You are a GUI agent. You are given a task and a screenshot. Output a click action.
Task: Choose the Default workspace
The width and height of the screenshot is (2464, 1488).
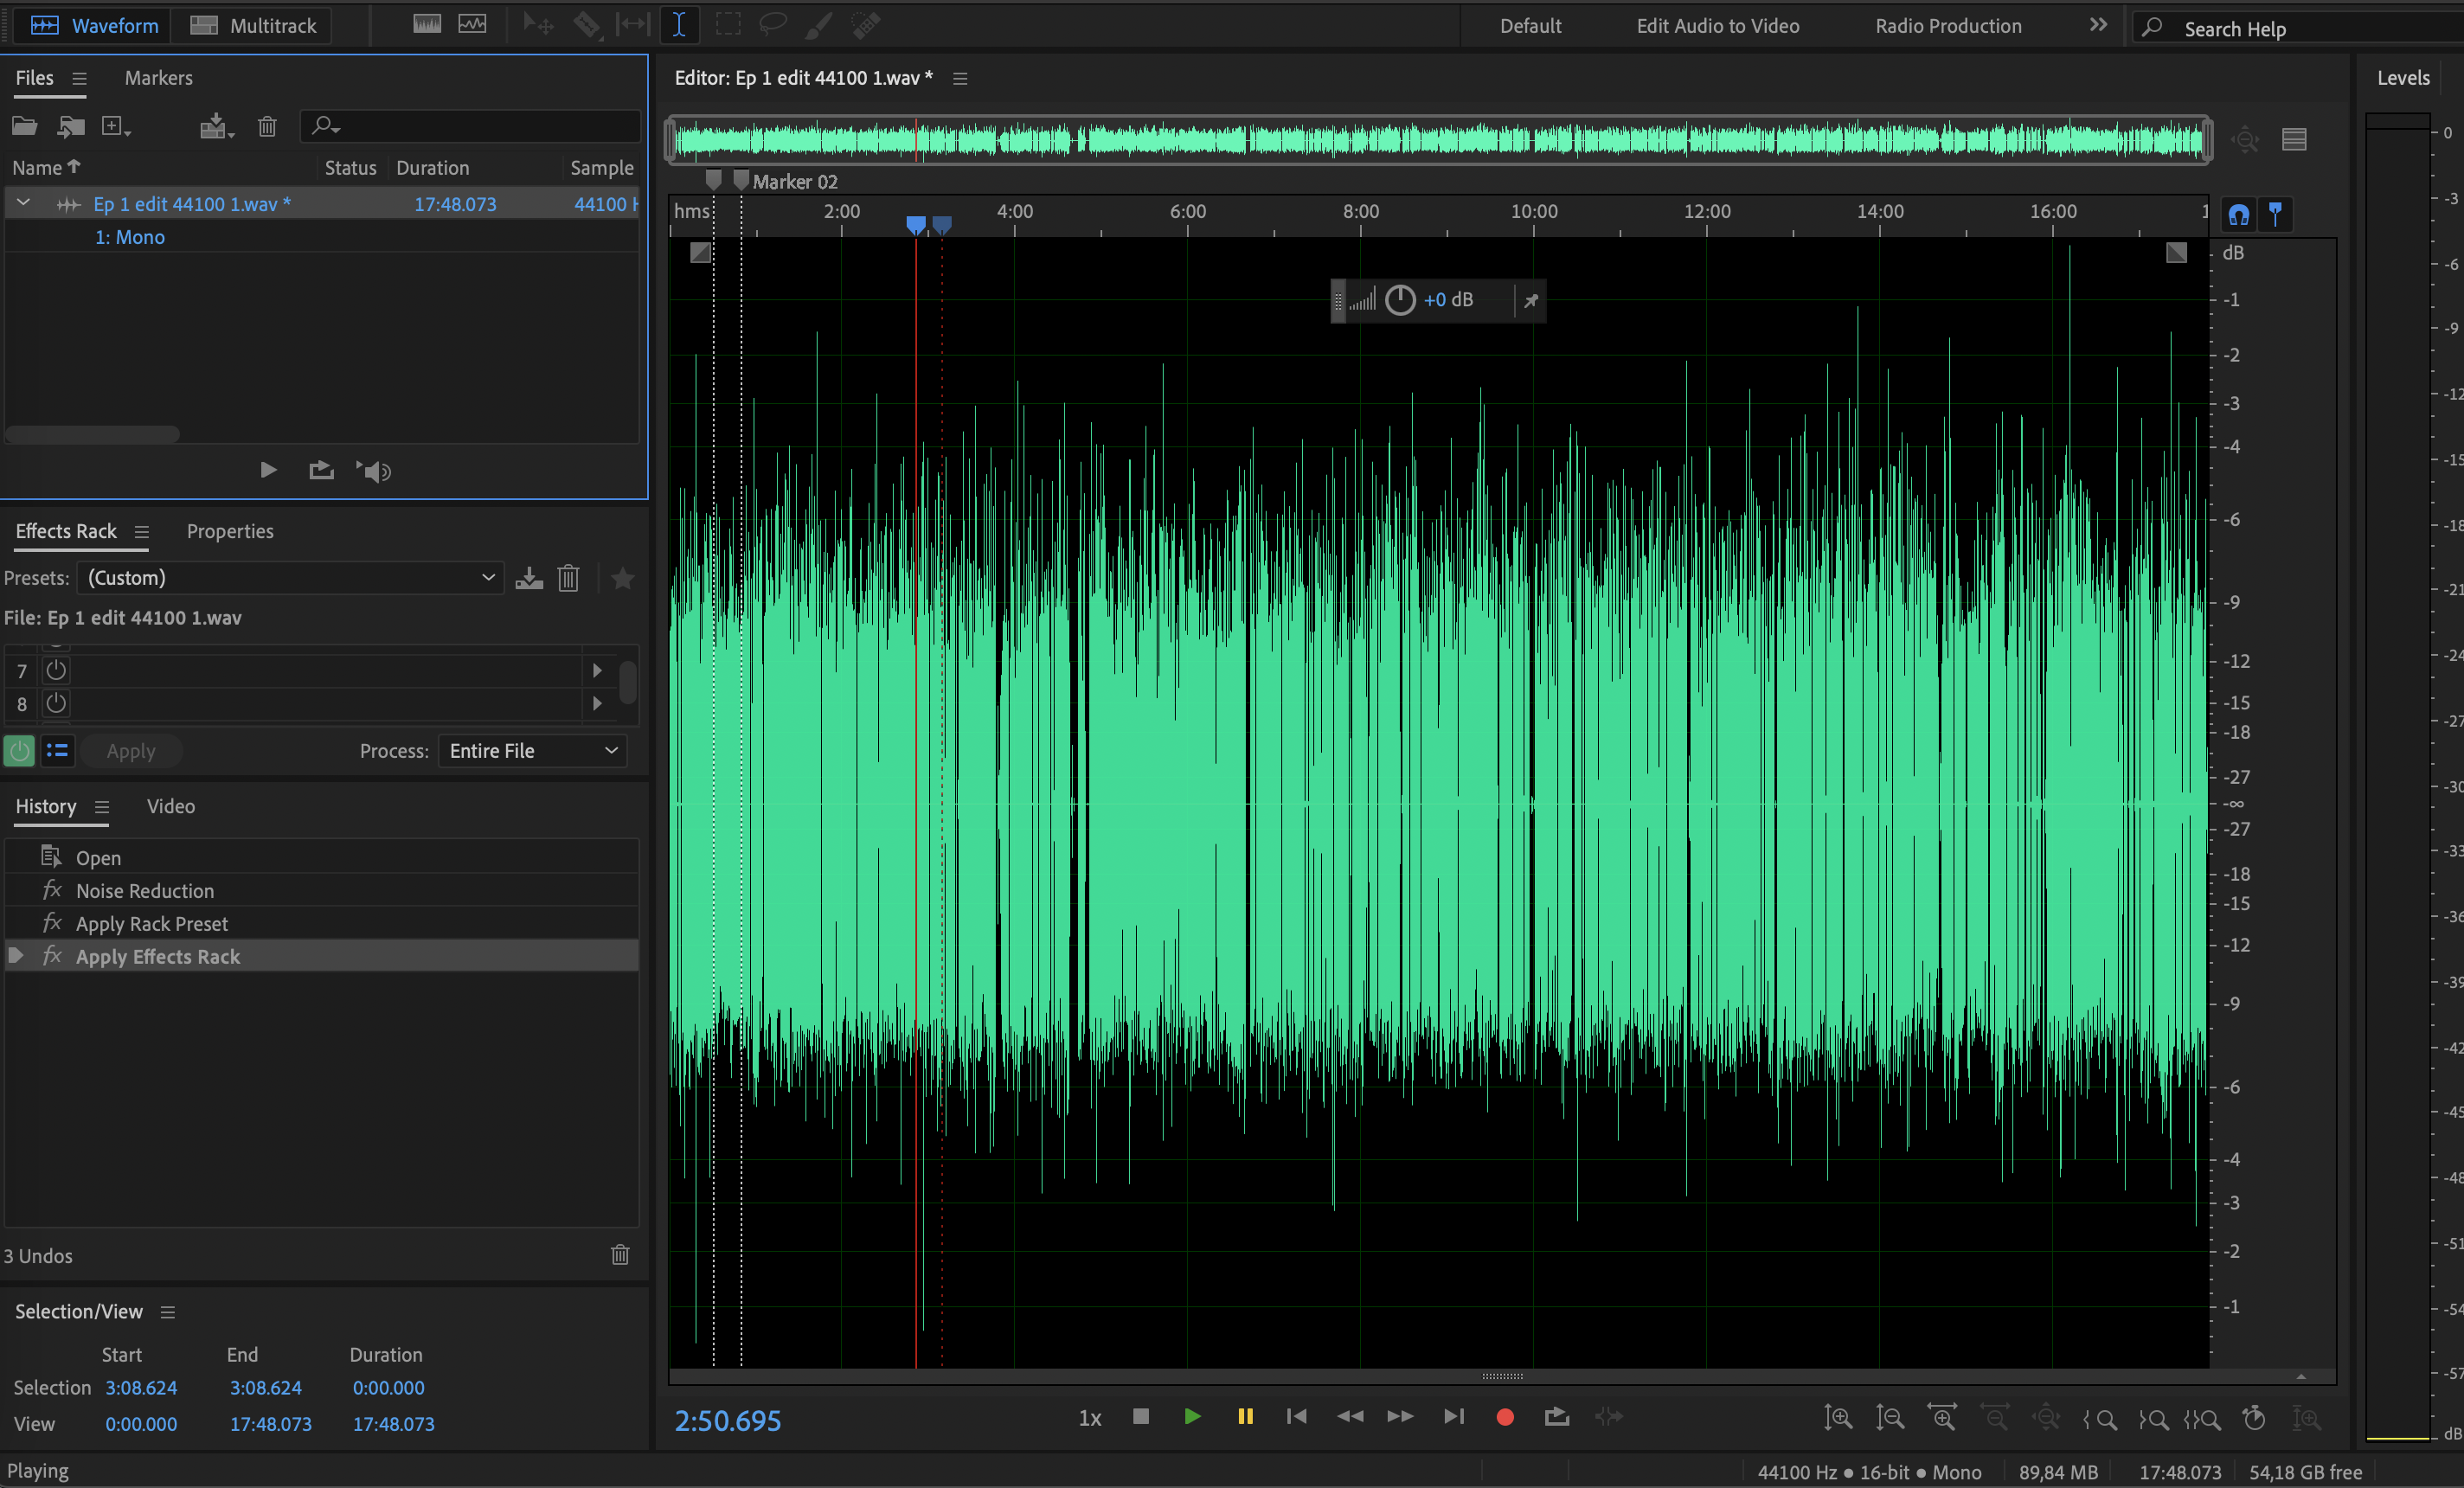[1530, 26]
